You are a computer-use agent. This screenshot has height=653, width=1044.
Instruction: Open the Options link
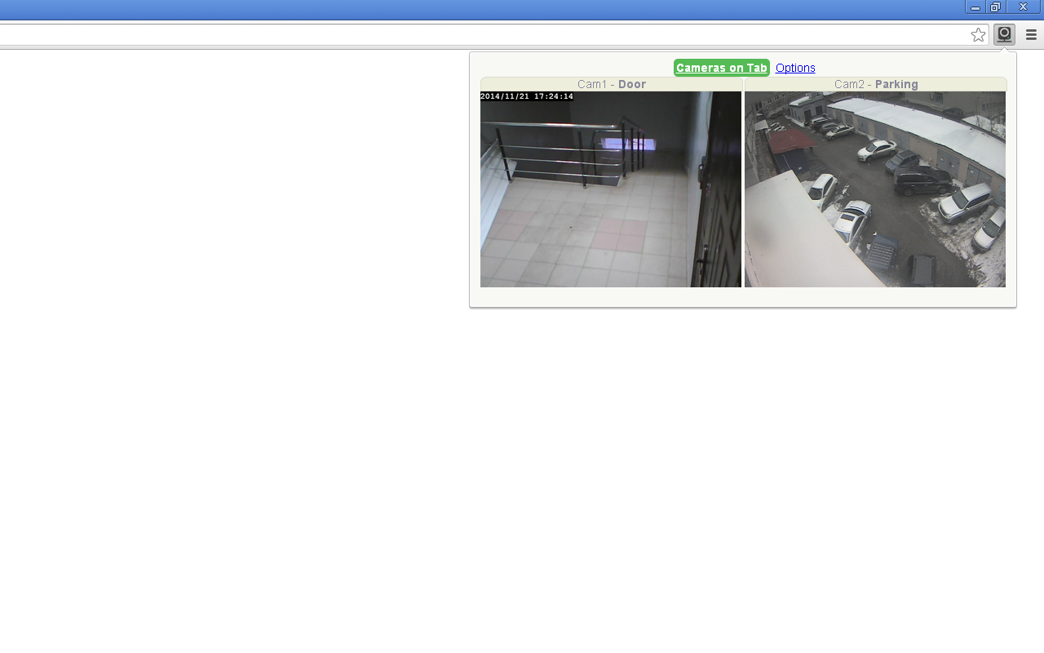click(x=795, y=68)
